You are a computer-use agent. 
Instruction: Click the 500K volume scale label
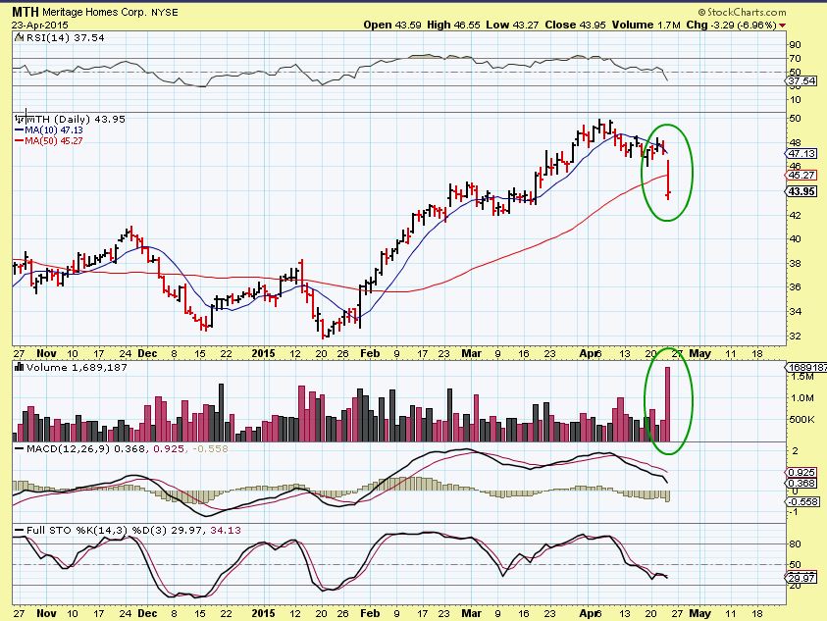pos(801,420)
